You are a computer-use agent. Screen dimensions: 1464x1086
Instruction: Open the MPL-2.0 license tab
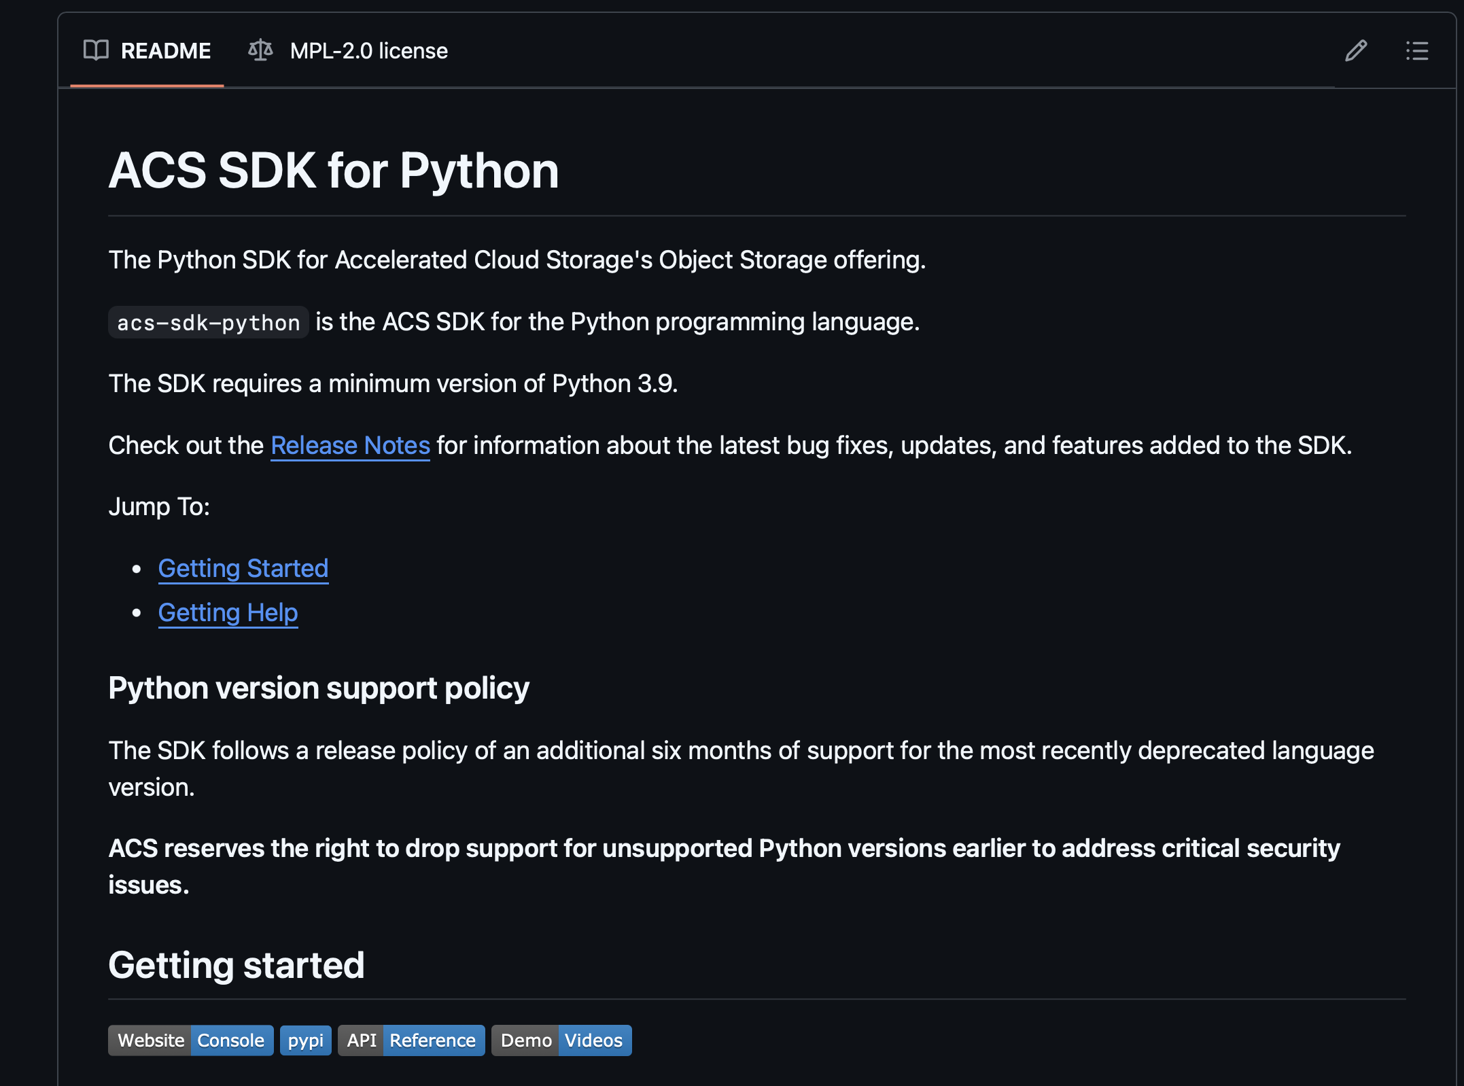pyautogui.click(x=368, y=51)
